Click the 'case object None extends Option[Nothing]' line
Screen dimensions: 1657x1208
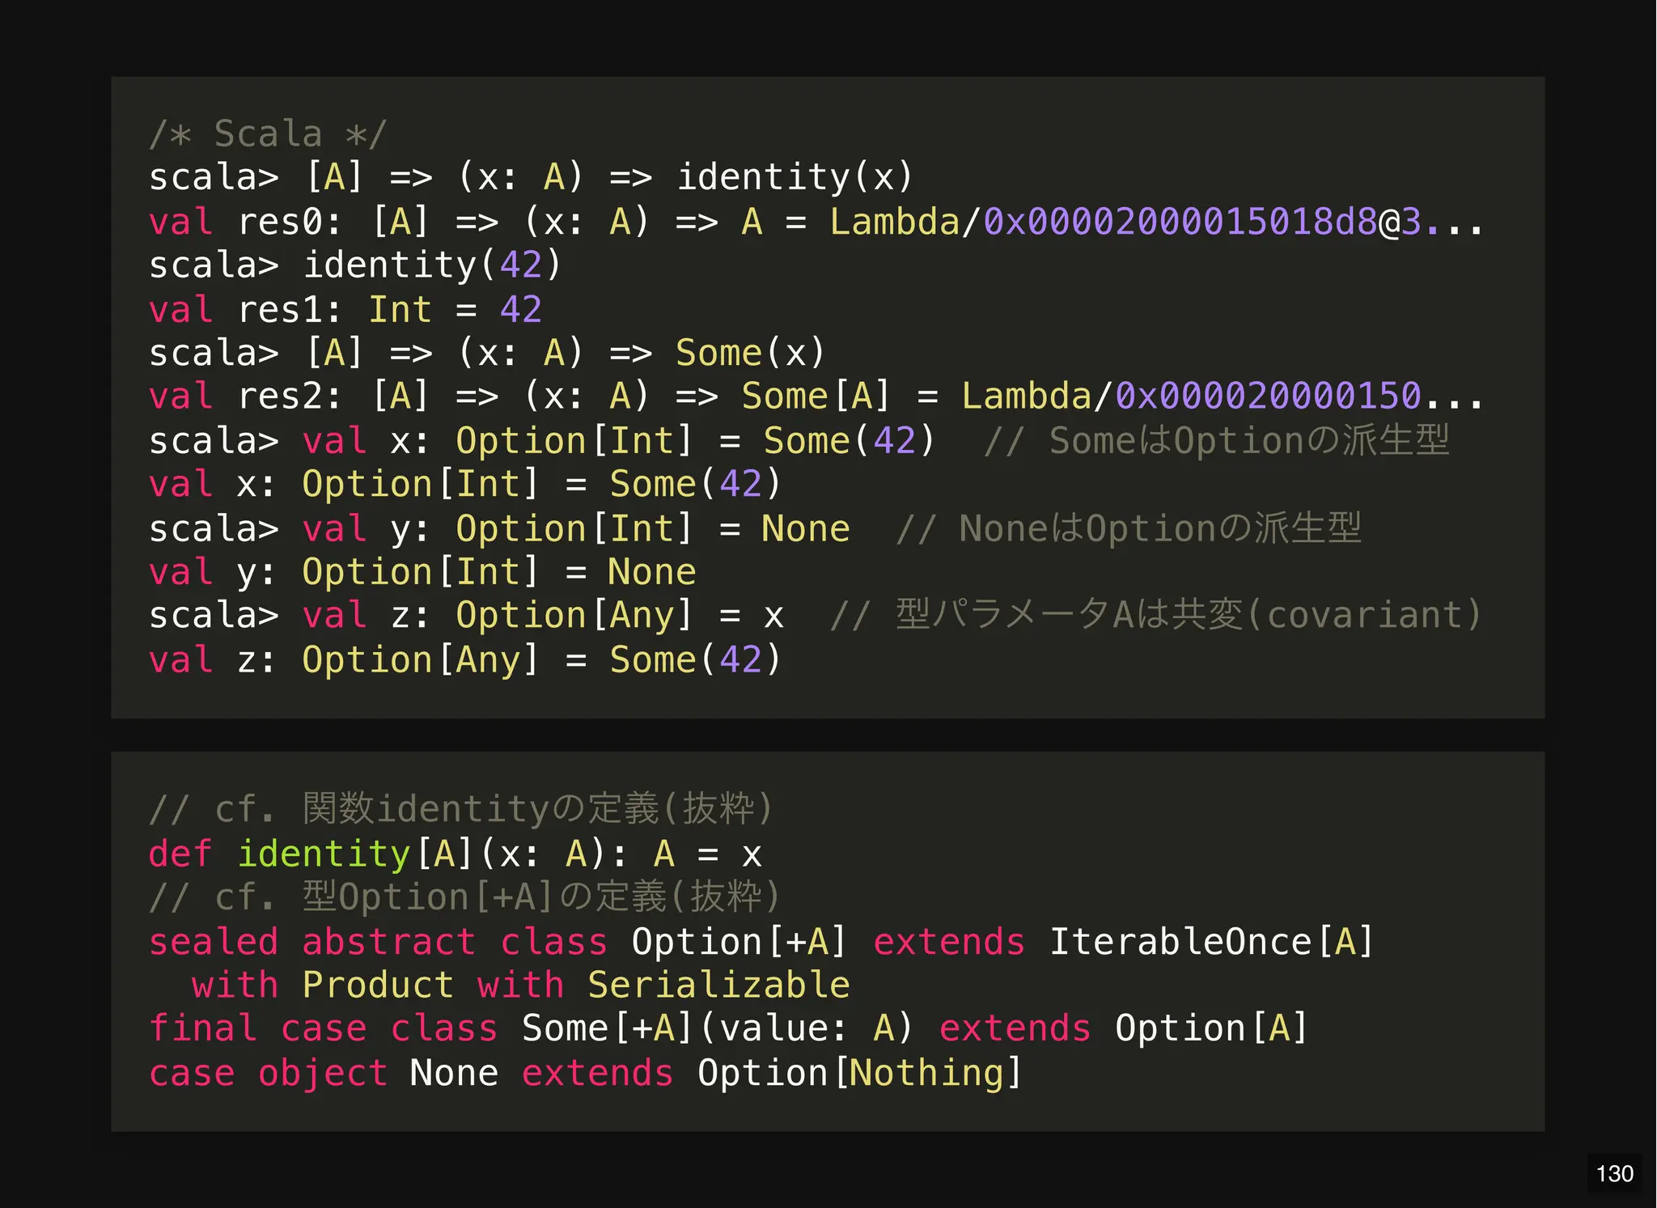(x=586, y=1073)
